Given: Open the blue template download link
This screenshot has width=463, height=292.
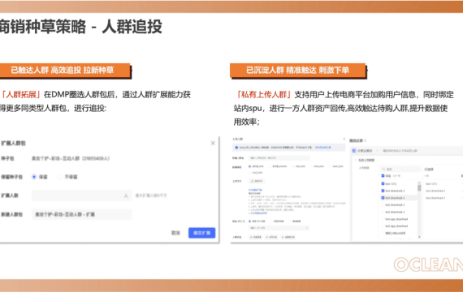Looking at the screenshot, I should click(255, 190).
